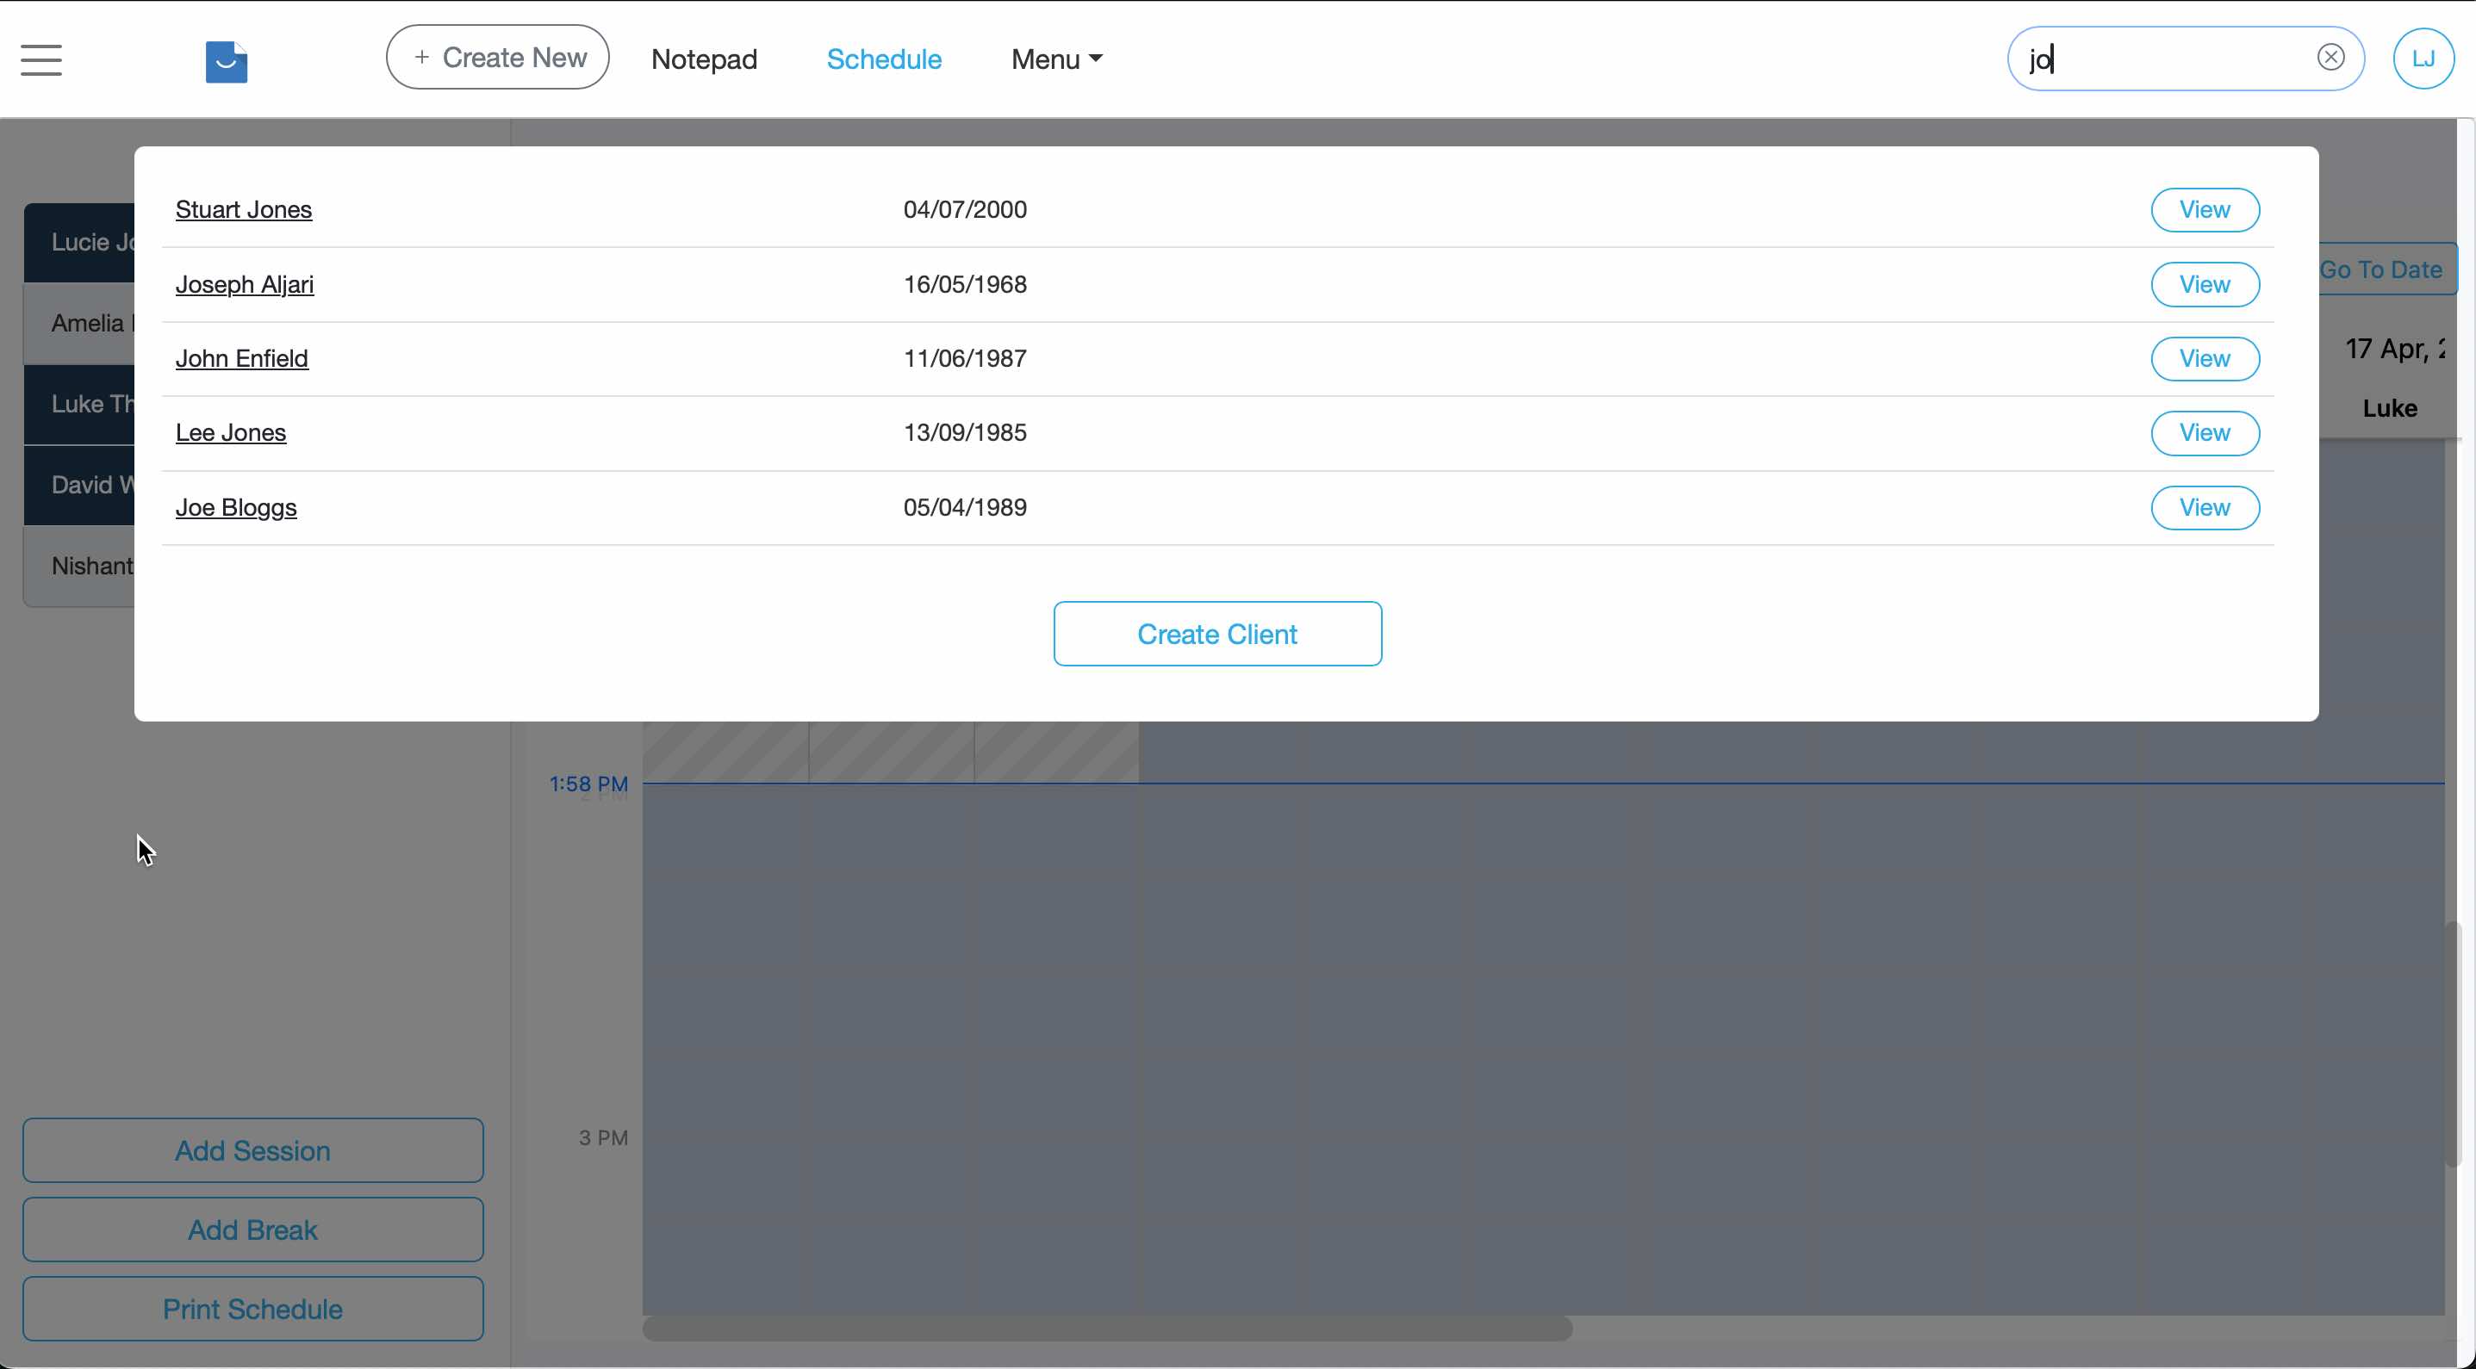This screenshot has width=2476, height=1369.
Task: Open the hamburger sidebar menu
Action: pos(41,59)
